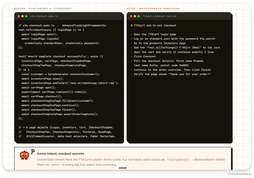The height and width of the screenshot is (178, 254).
Task: Click the "await checkoutStepTwoPage.finish();" line
Action: coord(49,110)
